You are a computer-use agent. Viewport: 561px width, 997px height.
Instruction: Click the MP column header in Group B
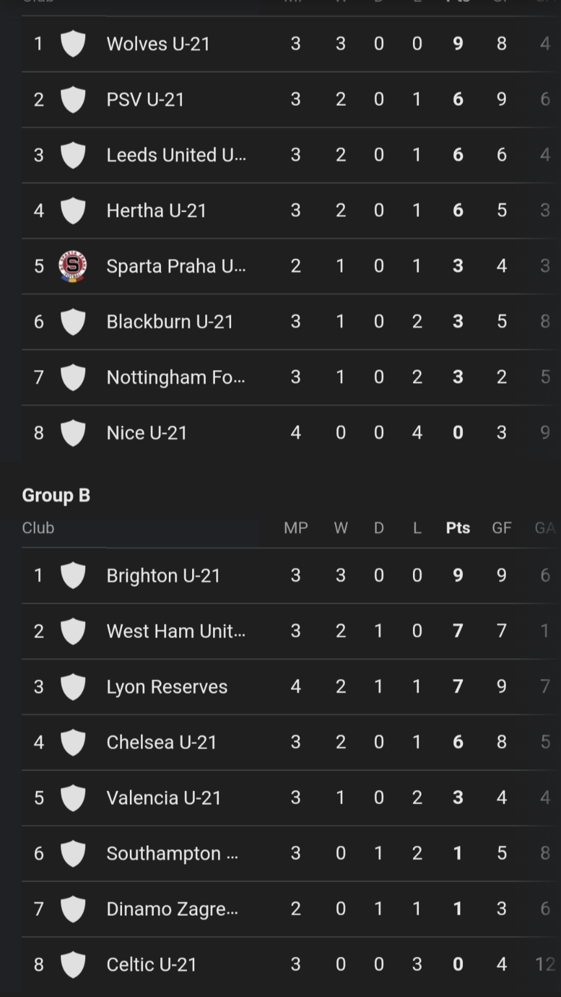295,528
